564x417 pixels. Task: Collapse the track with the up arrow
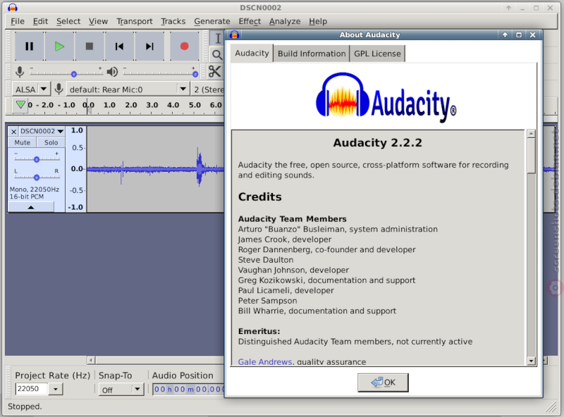coord(31,207)
